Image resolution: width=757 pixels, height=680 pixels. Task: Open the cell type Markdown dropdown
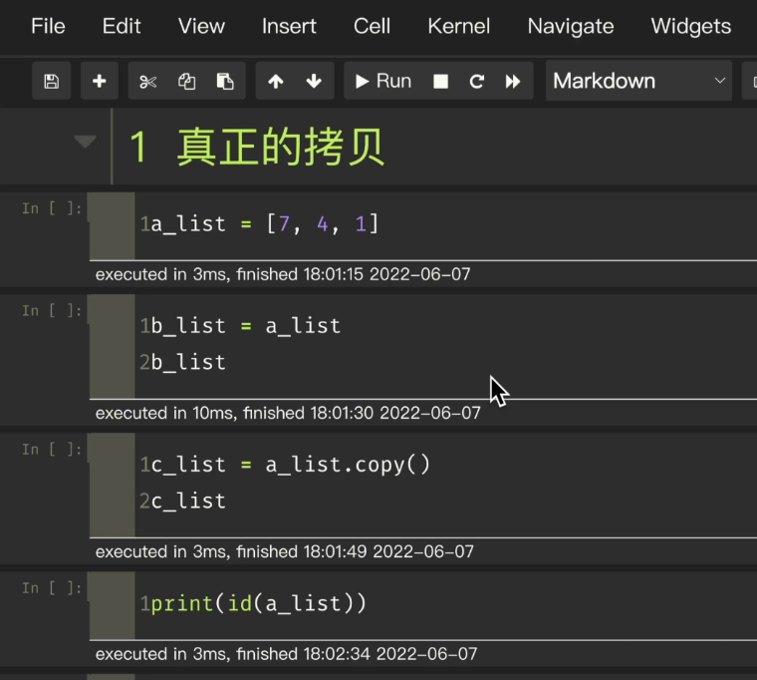pos(638,82)
